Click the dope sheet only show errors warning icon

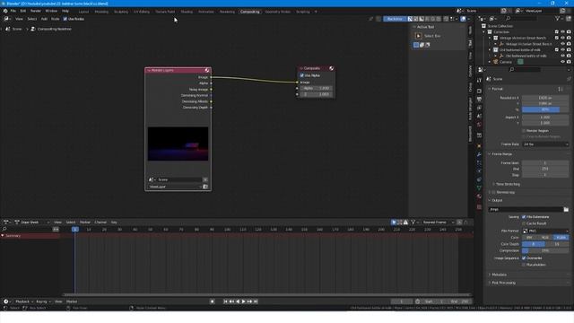[x=405, y=223]
